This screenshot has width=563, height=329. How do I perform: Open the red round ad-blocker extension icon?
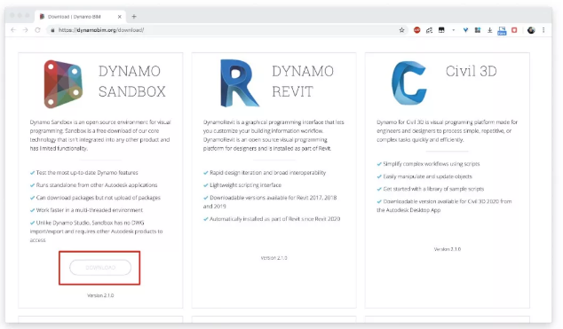[416, 30]
